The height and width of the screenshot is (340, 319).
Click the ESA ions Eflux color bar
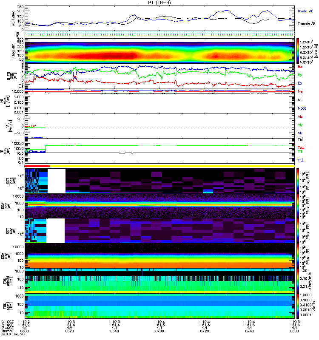298,206
